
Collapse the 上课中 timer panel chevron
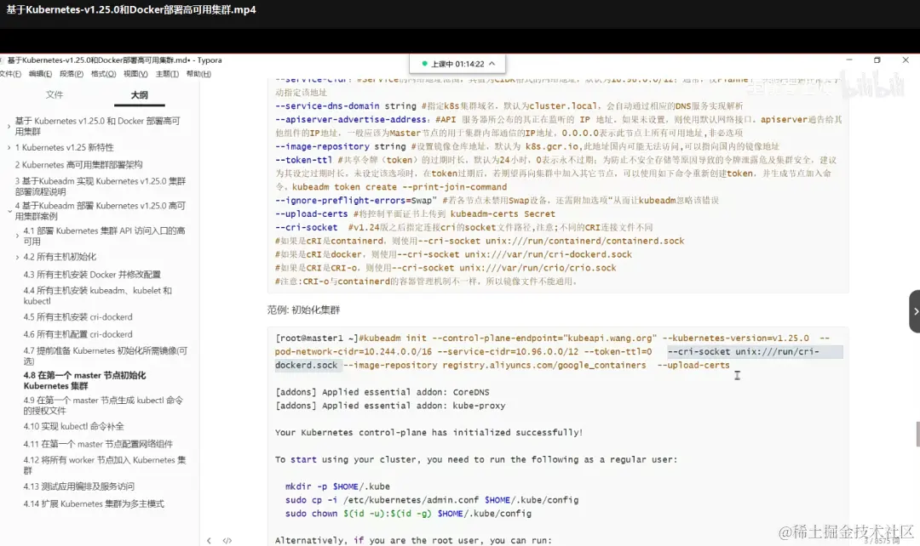point(492,64)
